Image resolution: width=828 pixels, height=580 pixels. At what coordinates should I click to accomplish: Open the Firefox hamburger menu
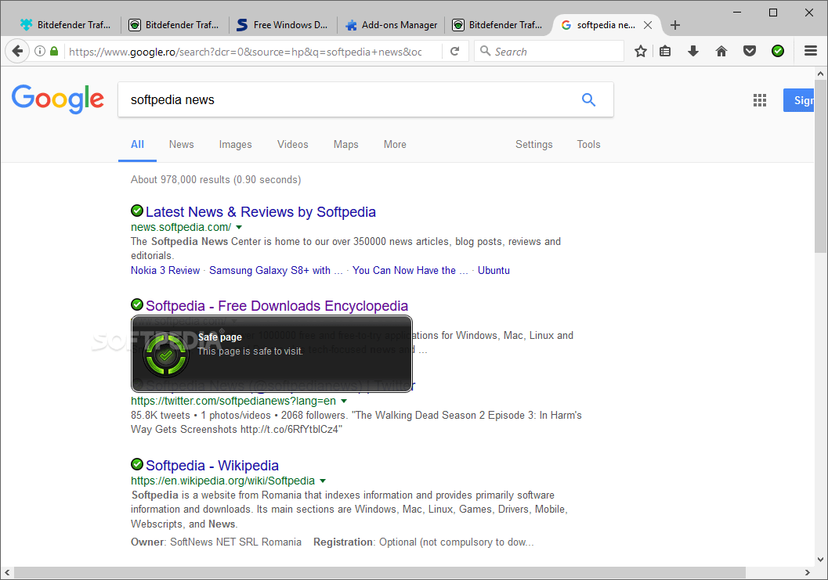point(811,51)
